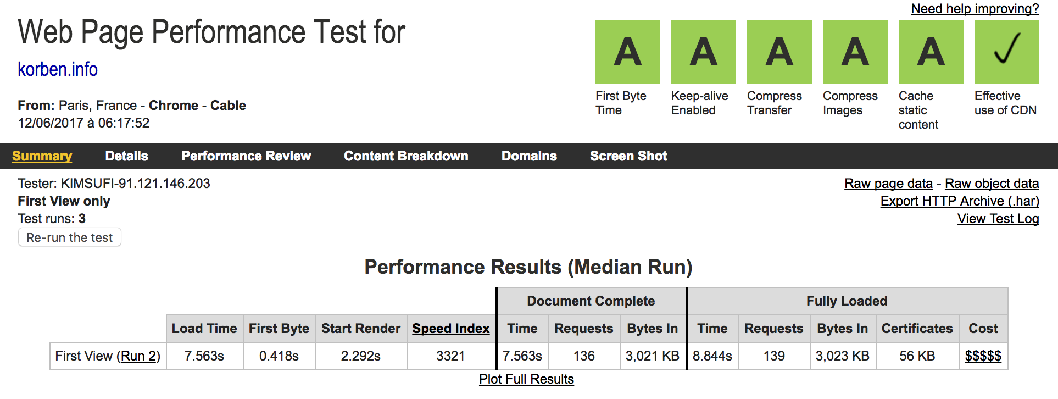This screenshot has height=399, width=1058.
Task: Open the Raw object data link
Action: pyautogui.click(x=992, y=184)
